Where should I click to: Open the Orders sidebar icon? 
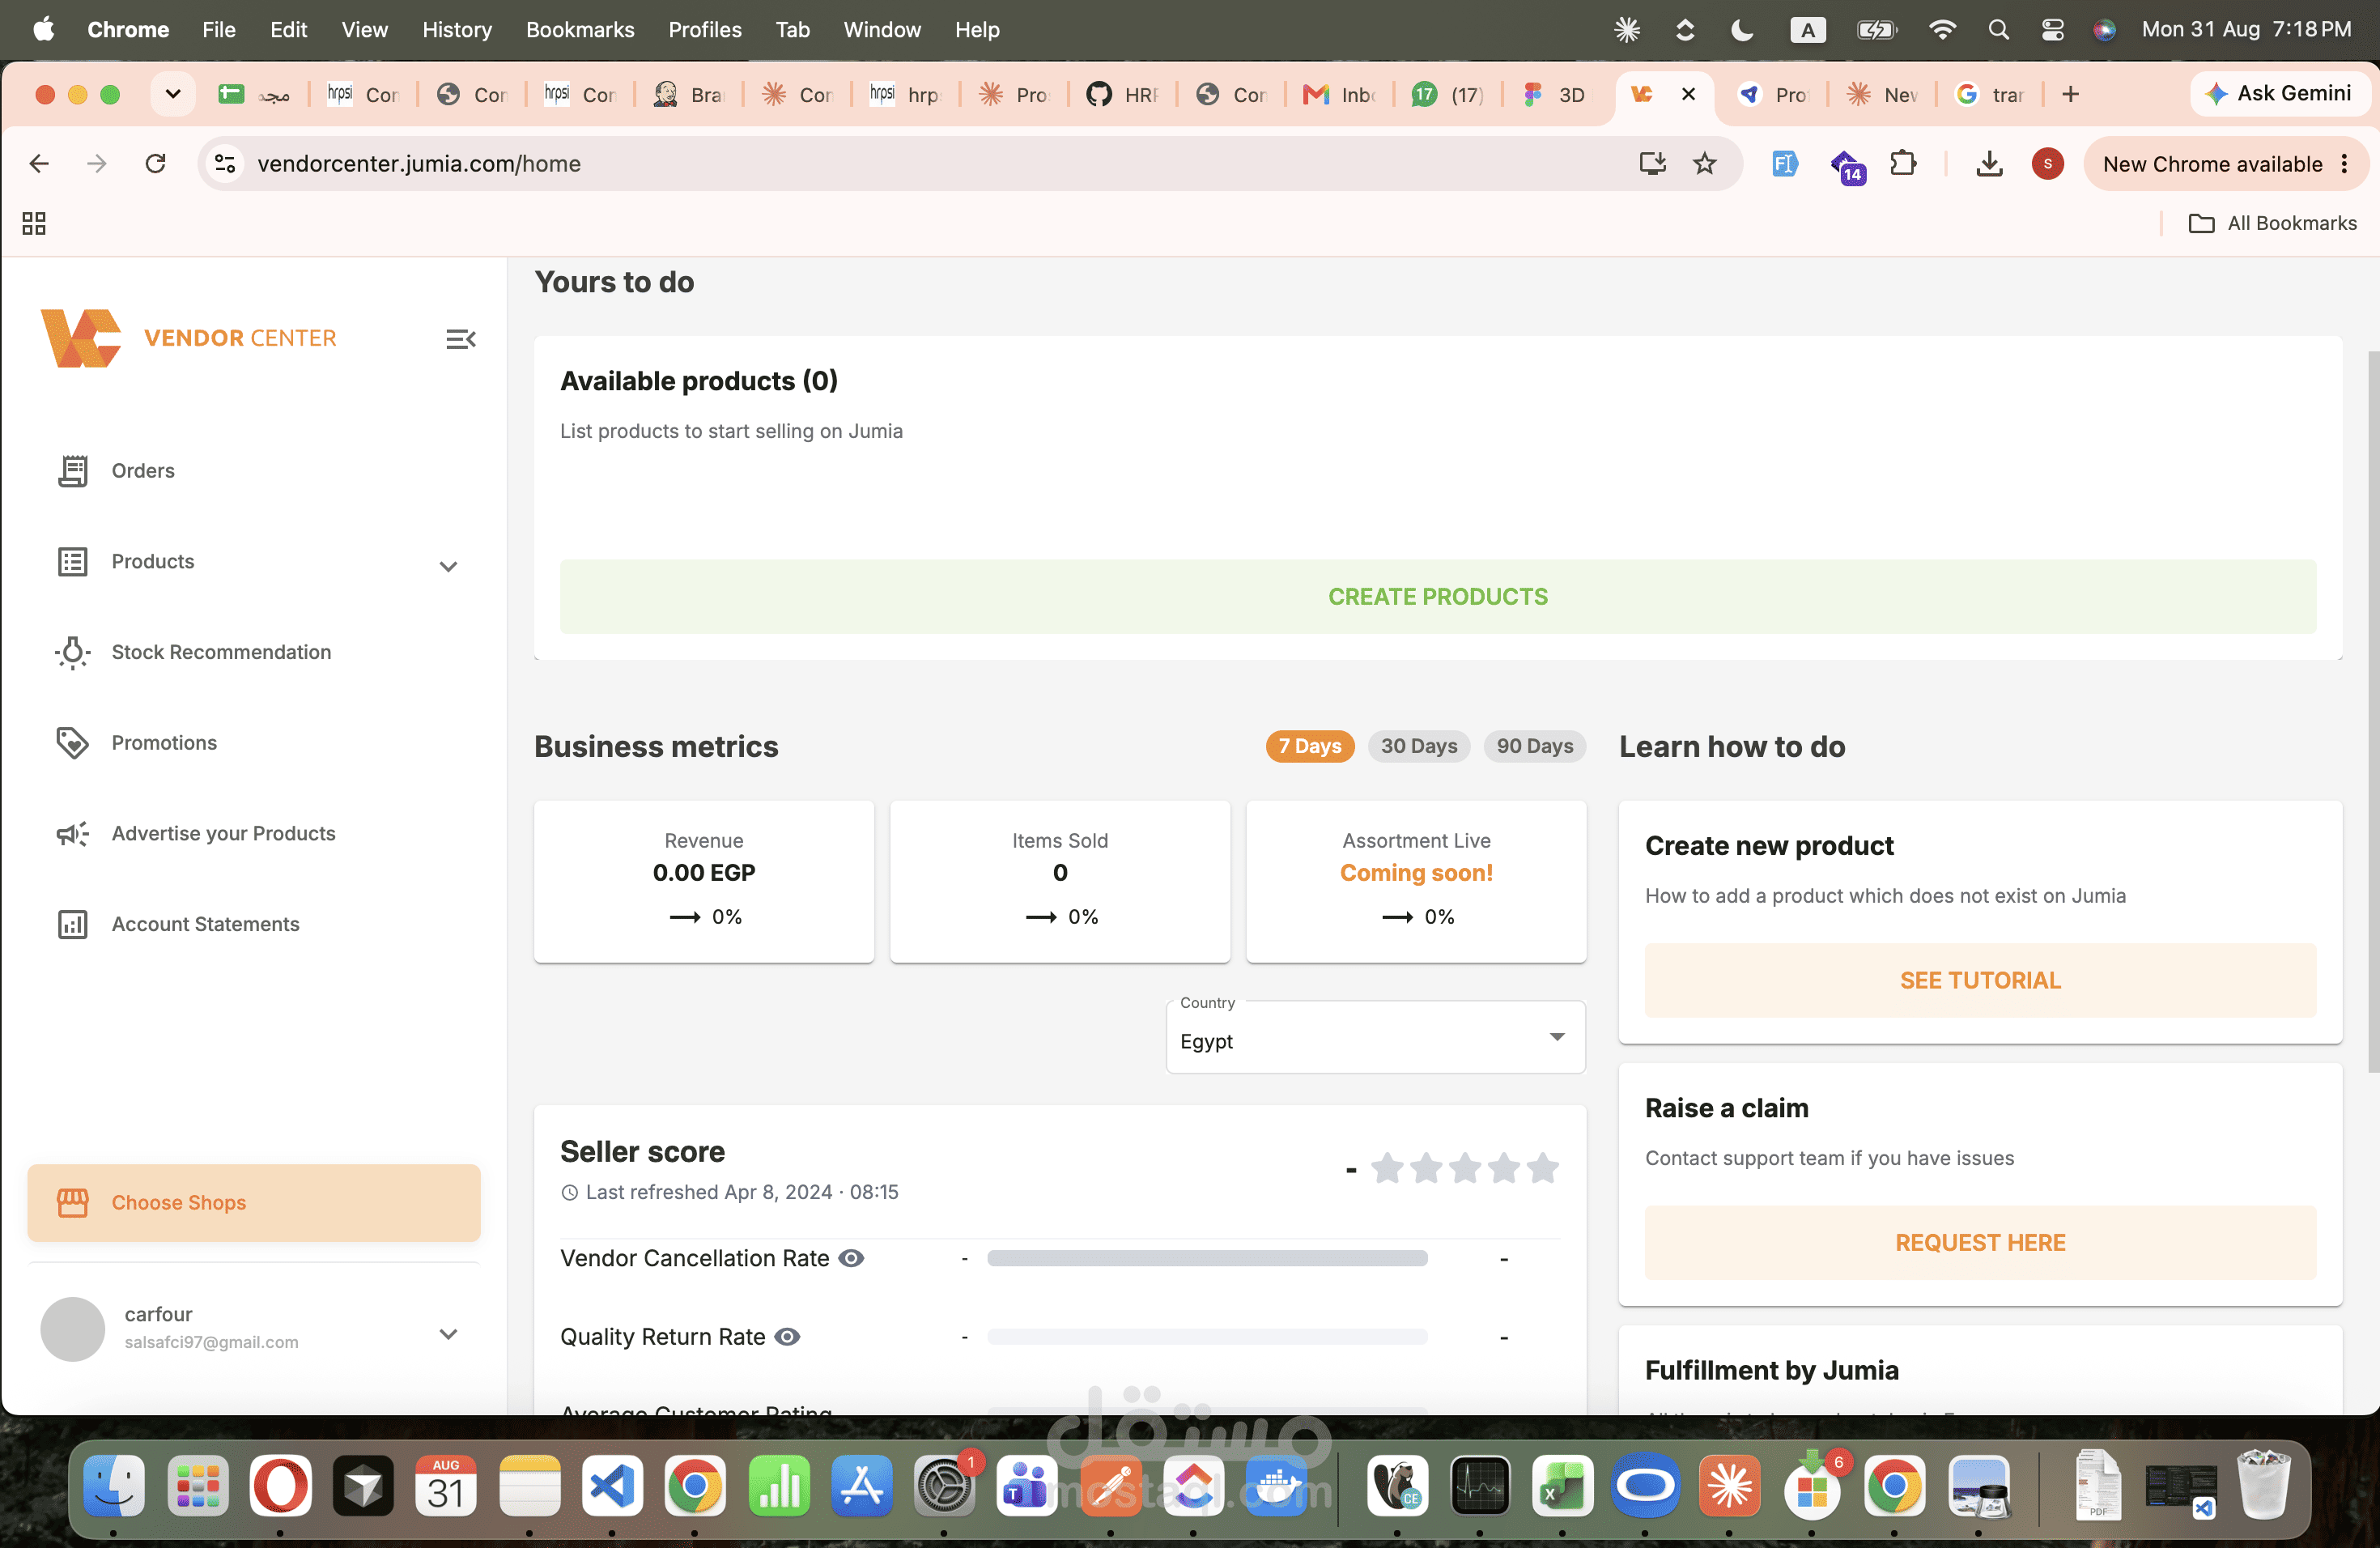point(73,470)
